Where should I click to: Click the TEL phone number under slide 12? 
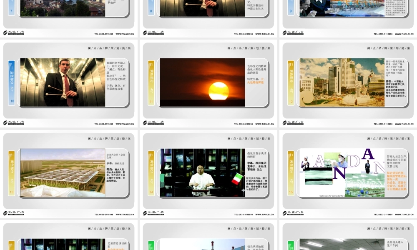pyautogui.click(x=383, y=124)
